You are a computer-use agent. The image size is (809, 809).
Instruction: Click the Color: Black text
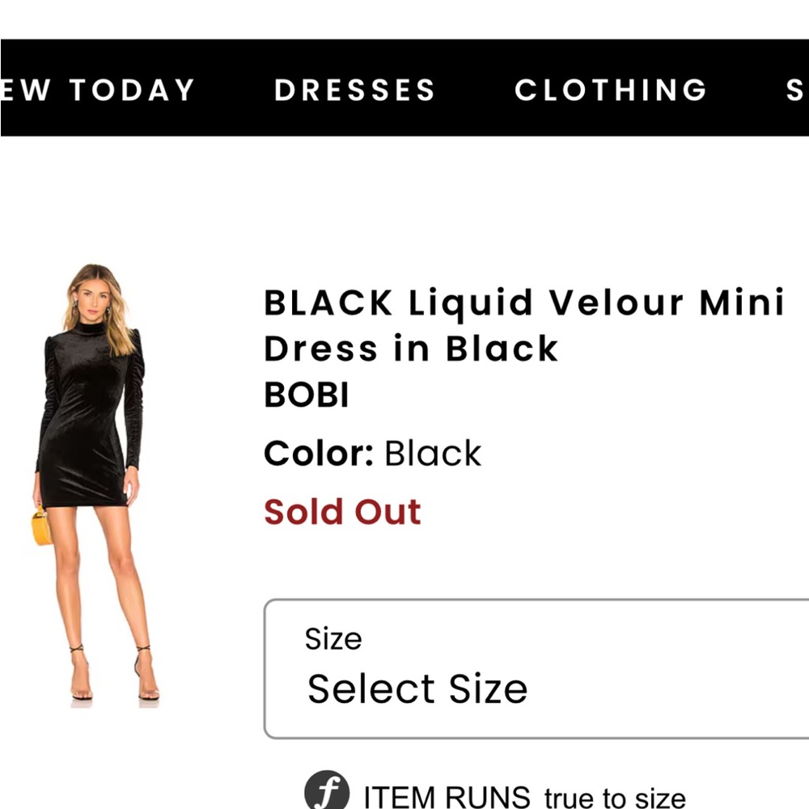[x=372, y=453]
